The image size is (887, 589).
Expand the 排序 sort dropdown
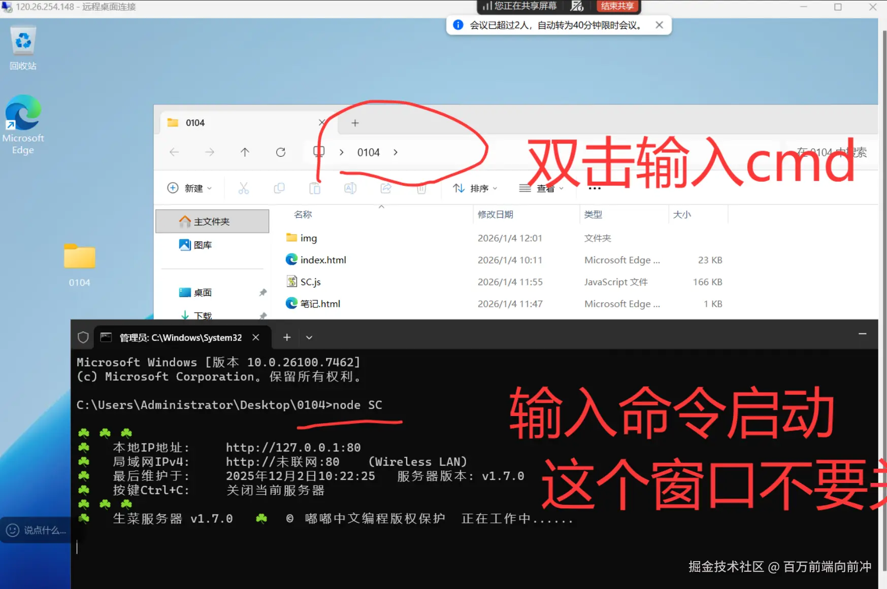click(x=475, y=188)
